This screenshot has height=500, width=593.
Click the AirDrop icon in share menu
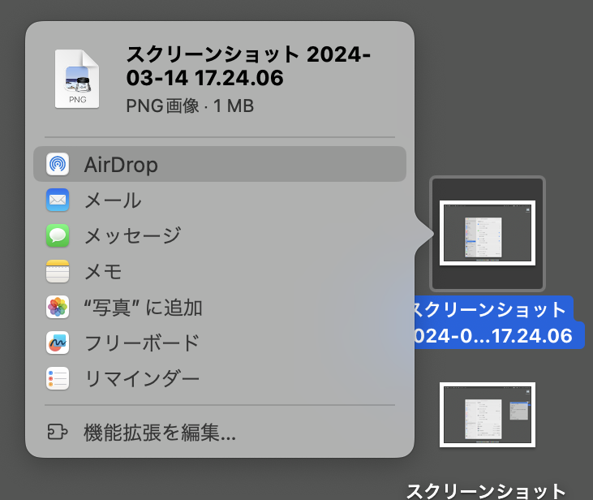coord(58,164)
